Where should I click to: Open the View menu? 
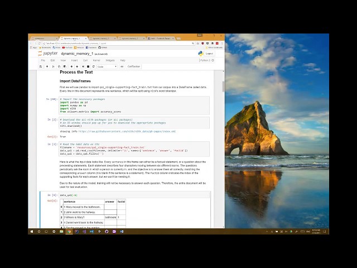pos(63,60)
